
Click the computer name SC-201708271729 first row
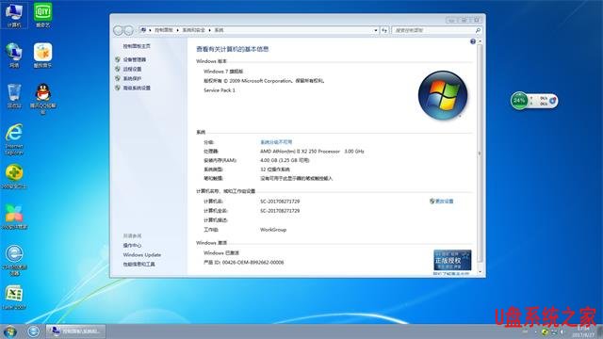[280, 201]
